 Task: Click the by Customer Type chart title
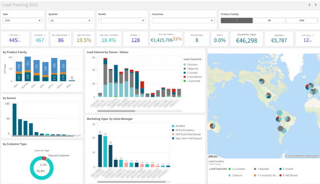15,144
